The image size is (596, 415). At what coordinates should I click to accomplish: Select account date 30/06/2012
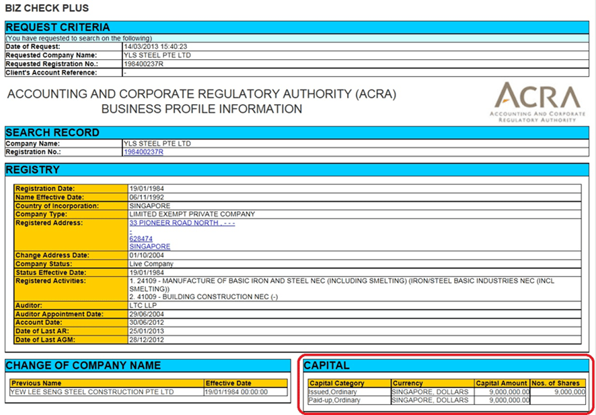click(147, 323)
